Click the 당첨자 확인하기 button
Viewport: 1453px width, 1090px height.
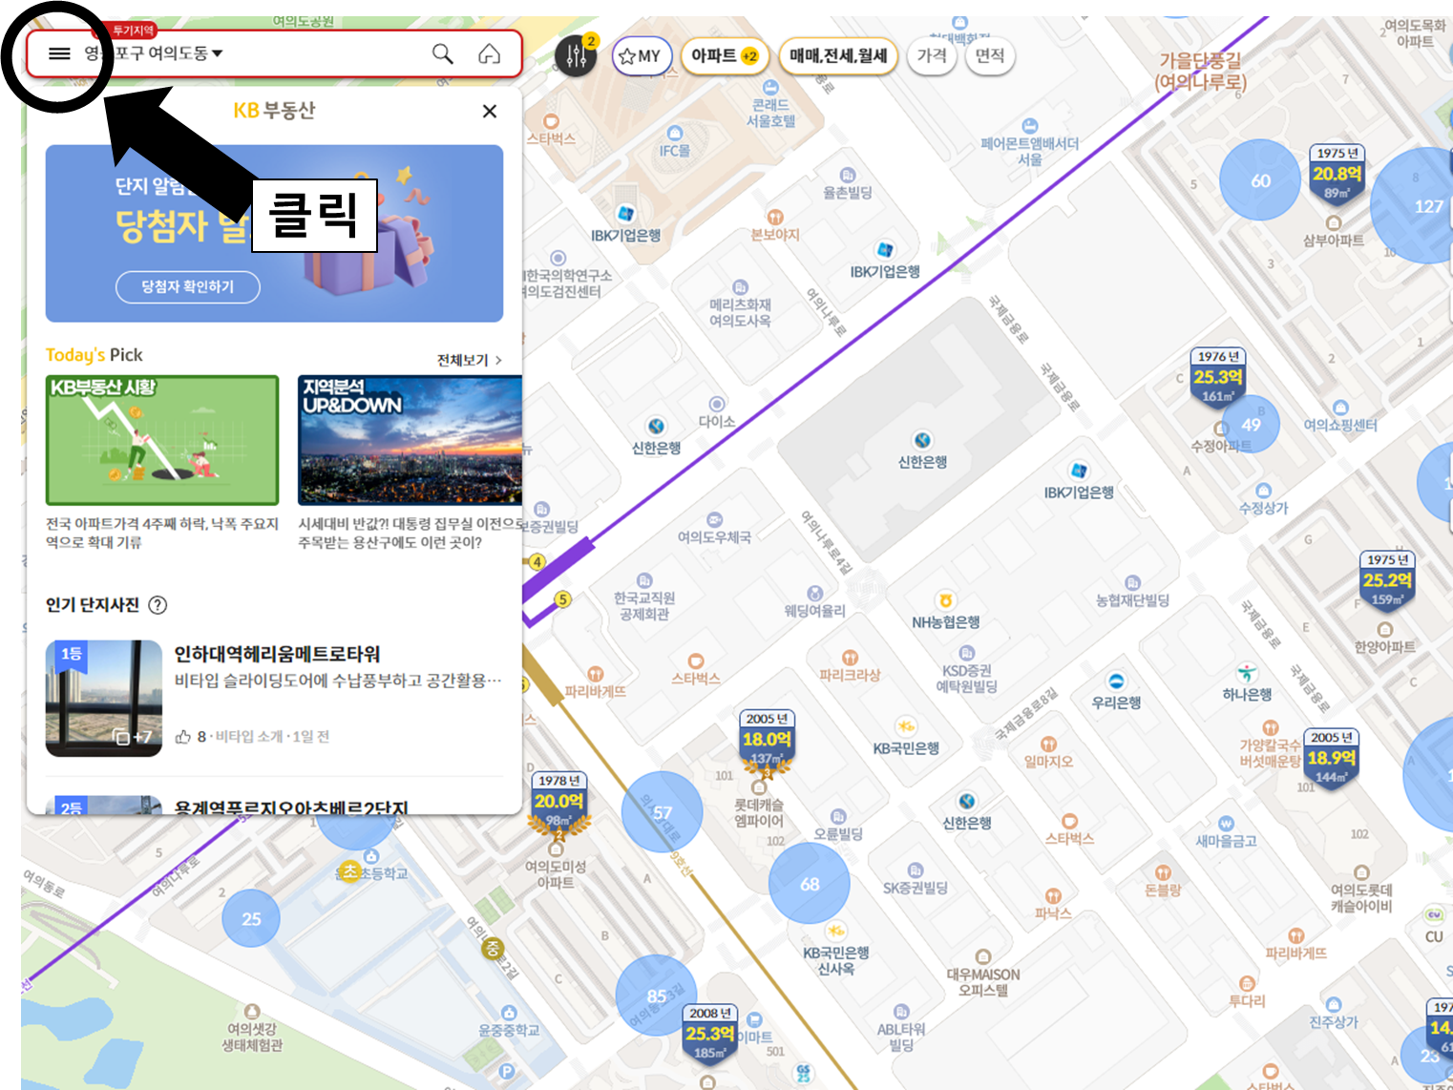(x=187, y=286)
